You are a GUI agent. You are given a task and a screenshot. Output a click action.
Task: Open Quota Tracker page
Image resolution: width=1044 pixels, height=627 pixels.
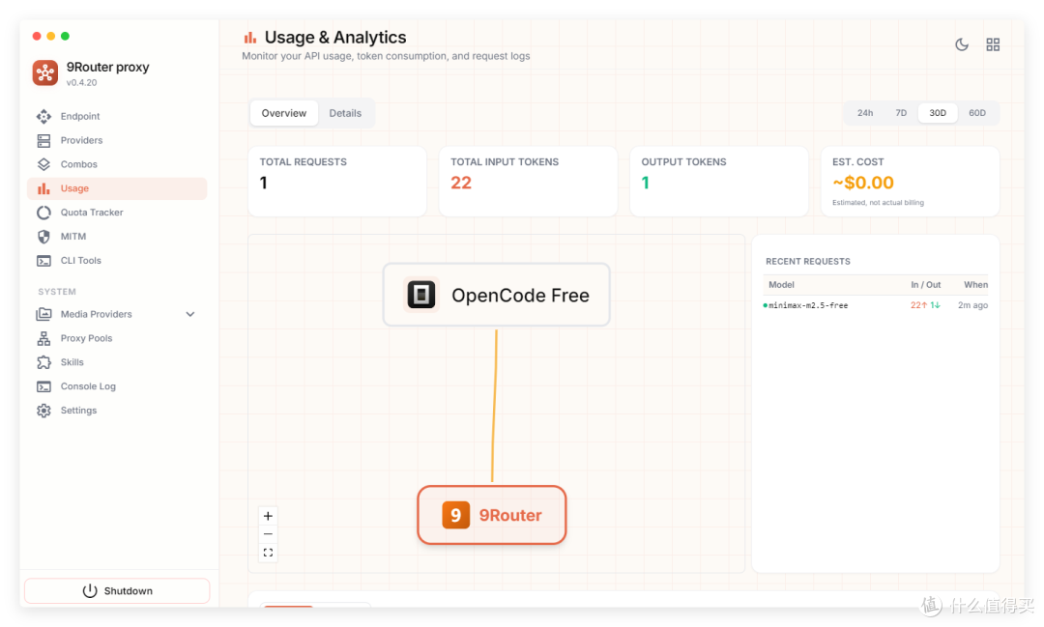117,213
